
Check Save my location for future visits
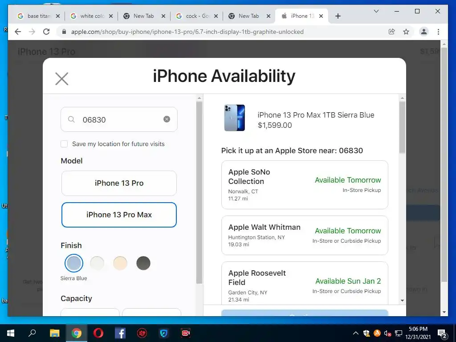tap(64, 144)
